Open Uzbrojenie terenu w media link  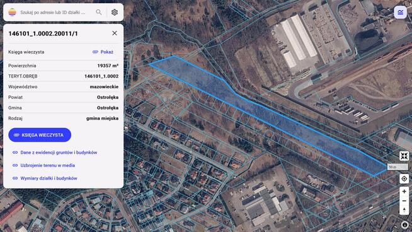pos(44,165)
